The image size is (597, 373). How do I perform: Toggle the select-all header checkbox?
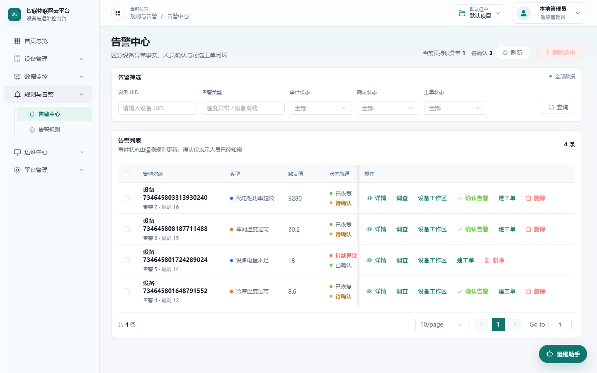(127, 174)
